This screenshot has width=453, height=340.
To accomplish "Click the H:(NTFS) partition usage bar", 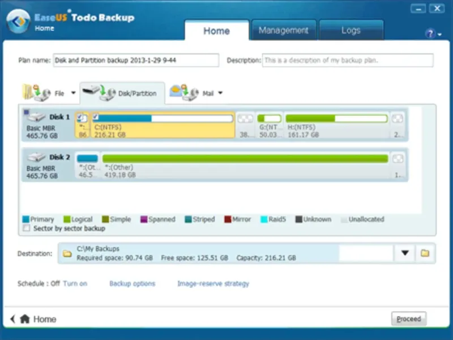I will [336, 118].
